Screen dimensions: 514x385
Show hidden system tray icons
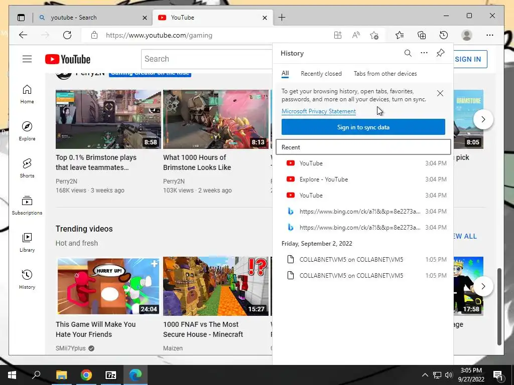425,375
